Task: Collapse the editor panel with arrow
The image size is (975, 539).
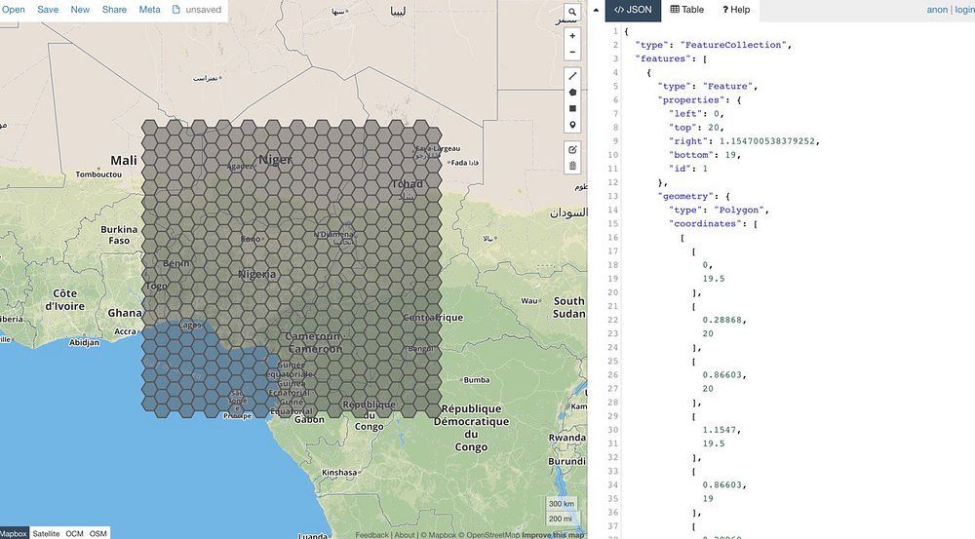Action: point(596,10)
